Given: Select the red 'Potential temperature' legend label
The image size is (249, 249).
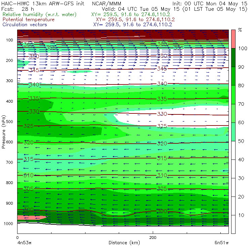Looking at the screenshot, I should tap(29, 20).
